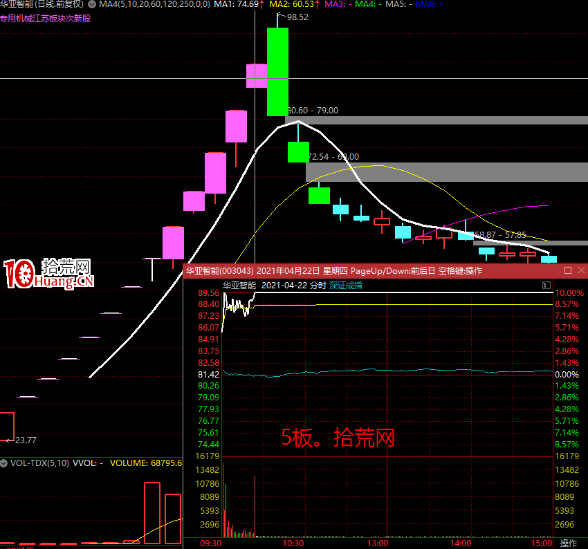Click the left 2696 volume axis label

(210, 525)
